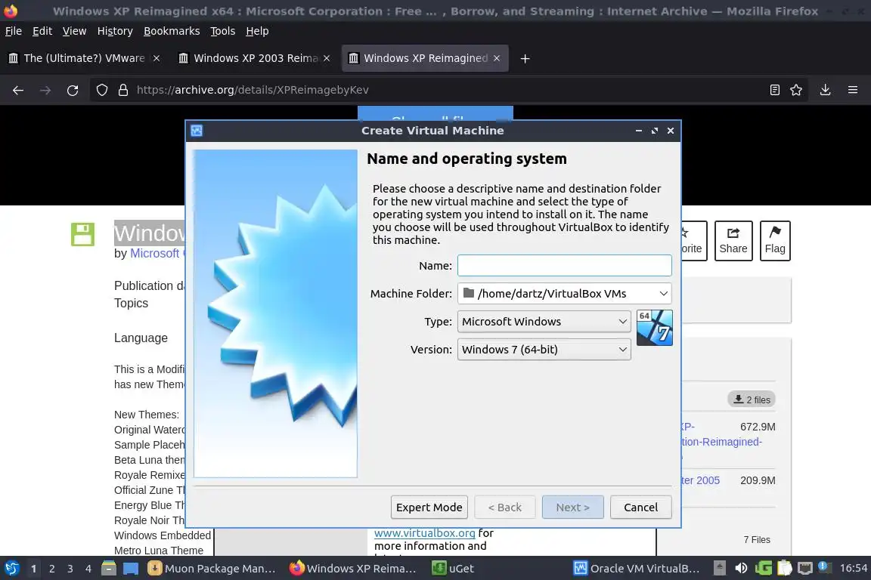Click the network monitor tray icon
Viewport: 871px width, 580px height.
point(805,569)
